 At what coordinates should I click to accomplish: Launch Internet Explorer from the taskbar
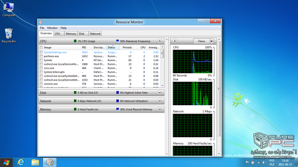click(x=21, y=162)
